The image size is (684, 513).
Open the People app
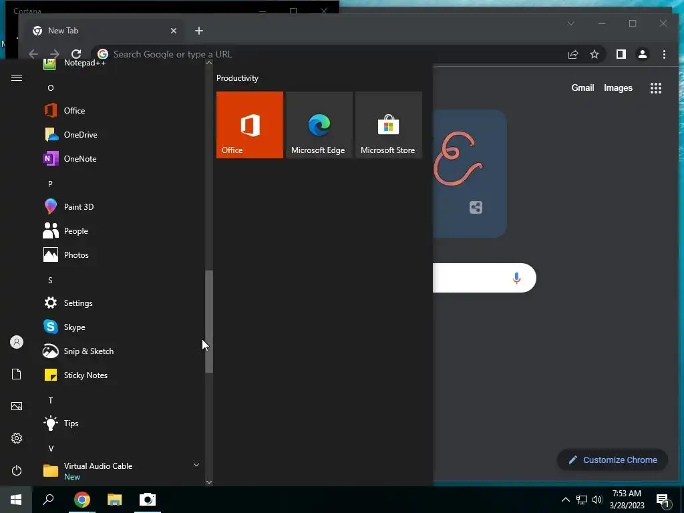[122, 230]
